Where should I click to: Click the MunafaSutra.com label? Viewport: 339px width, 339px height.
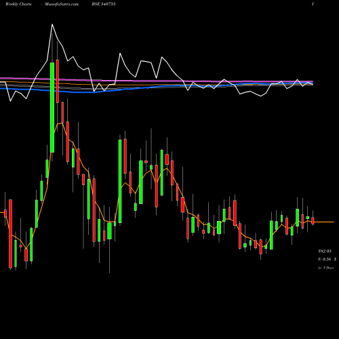click(62, 4)
